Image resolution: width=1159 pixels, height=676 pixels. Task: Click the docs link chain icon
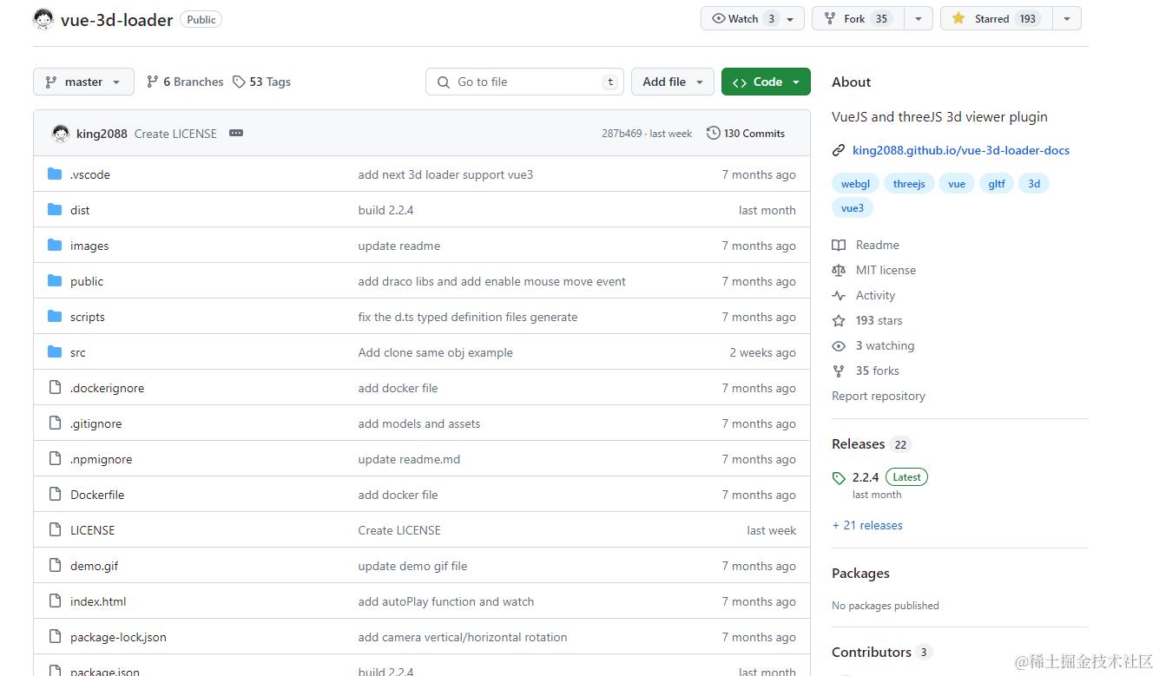(839, 150)
